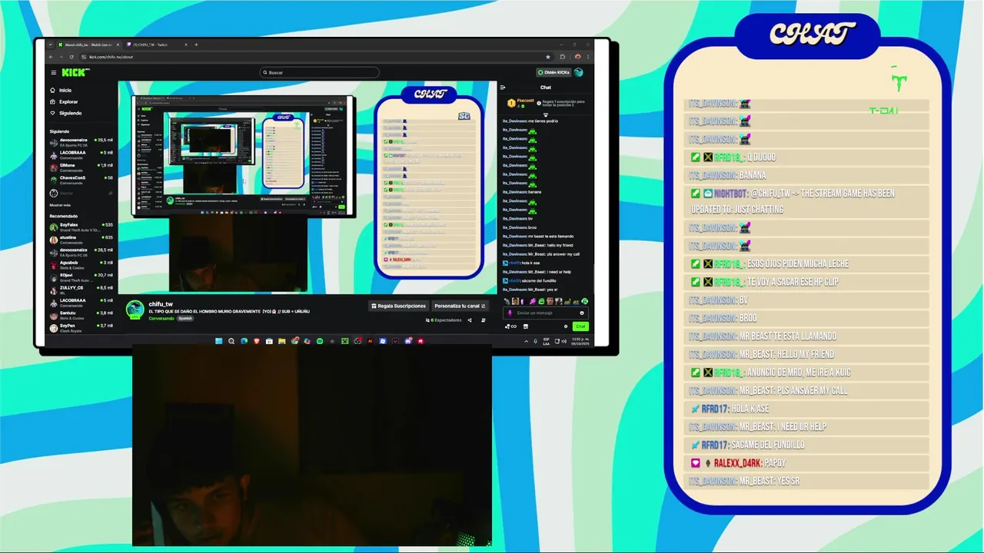Click the Enviar un mensaje chat field
The height and width of the screenshot is (553, 984).
pyautogui.click(x=546, y=313)
